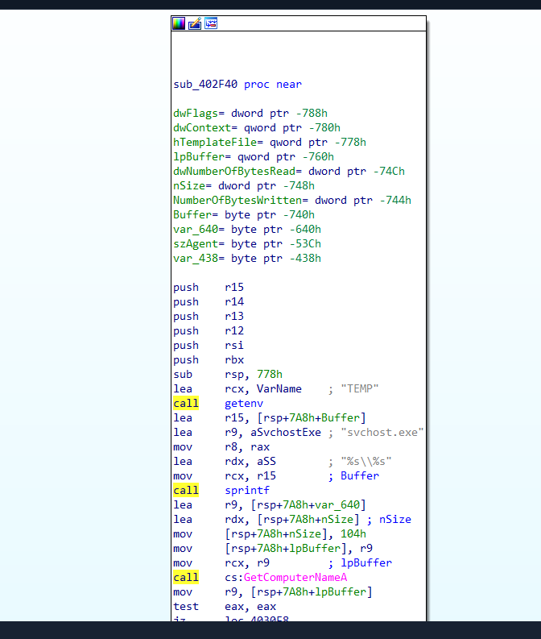Image resolution: width=541 pixels, height=639 pixels.
Task: Click mov r9, [rsp+7A8h+lpBuffer] instruction
Action: [x=273, y=592]
